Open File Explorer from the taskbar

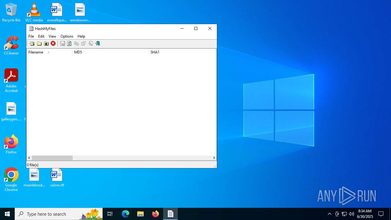[x=141, y=214]
